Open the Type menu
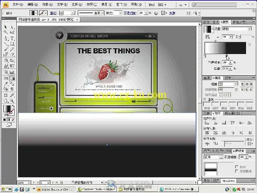Screen dimensions: 257x193 pos(62,5)
